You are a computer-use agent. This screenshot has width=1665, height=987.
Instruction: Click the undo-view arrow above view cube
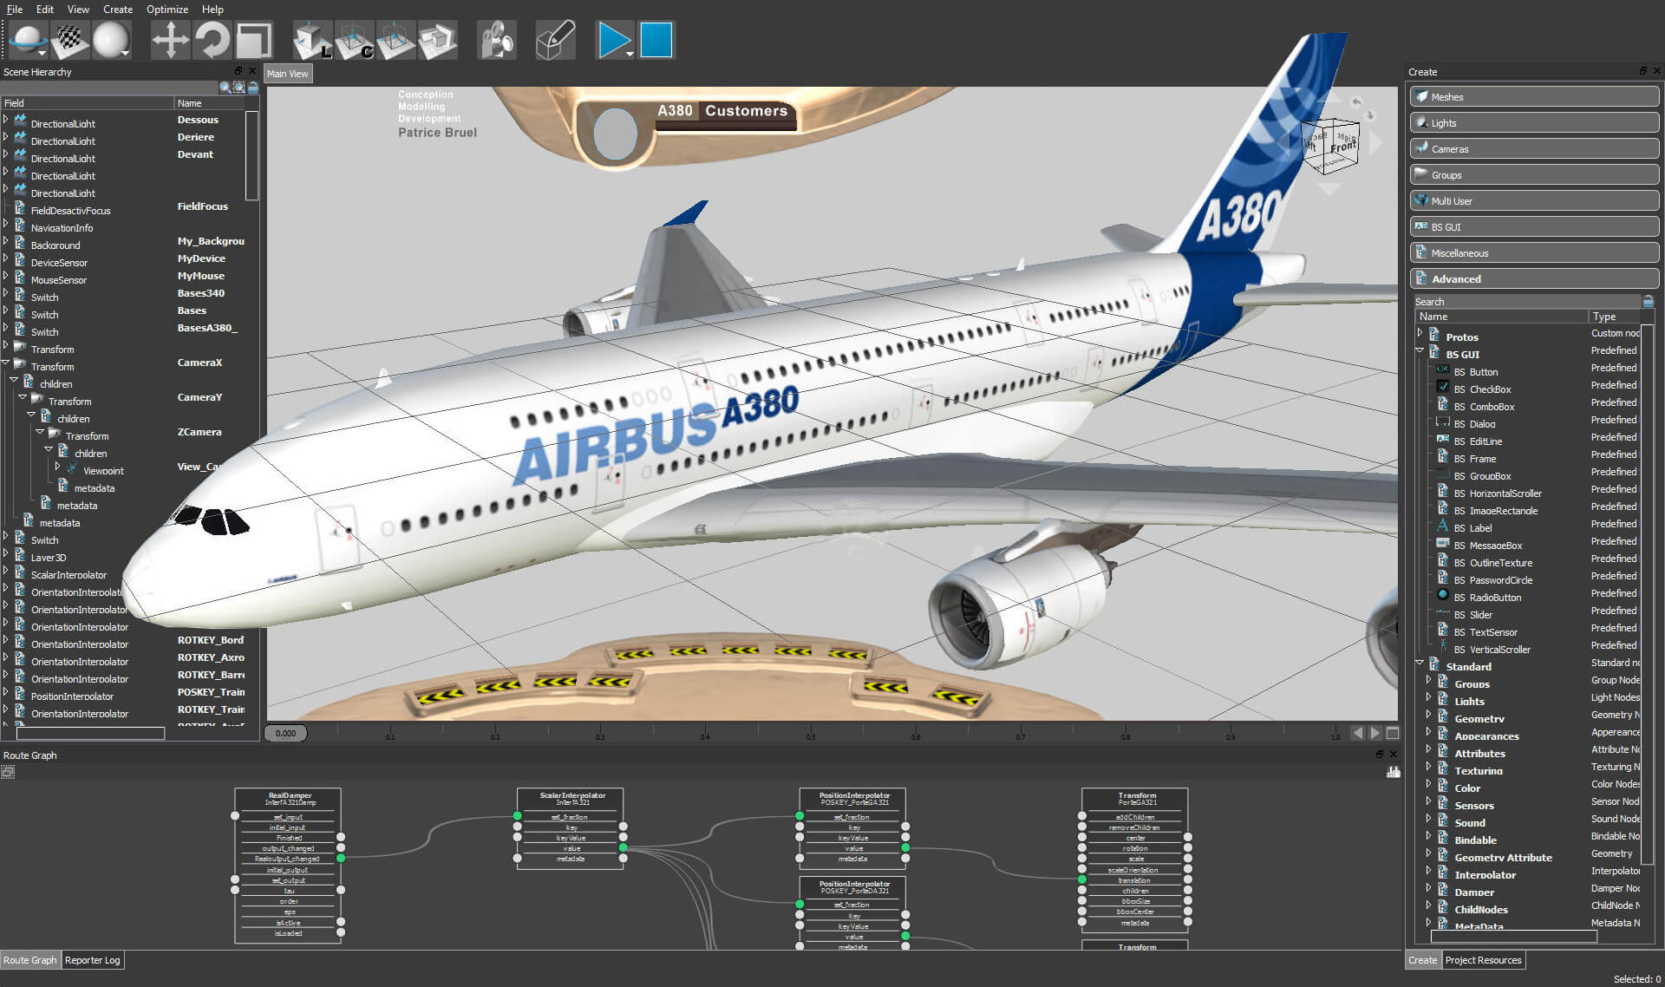point(1357,101)
